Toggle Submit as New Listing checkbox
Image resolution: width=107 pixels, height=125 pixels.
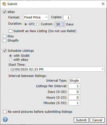point(10,31)
